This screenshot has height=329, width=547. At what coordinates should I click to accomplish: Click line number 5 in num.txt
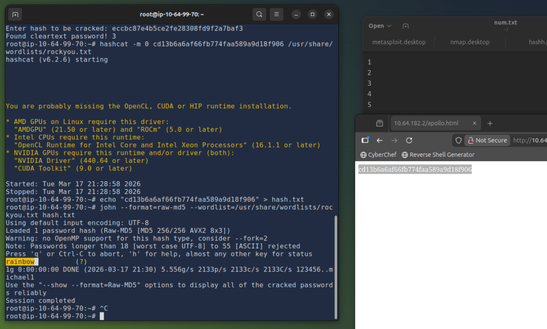point(369,105)
